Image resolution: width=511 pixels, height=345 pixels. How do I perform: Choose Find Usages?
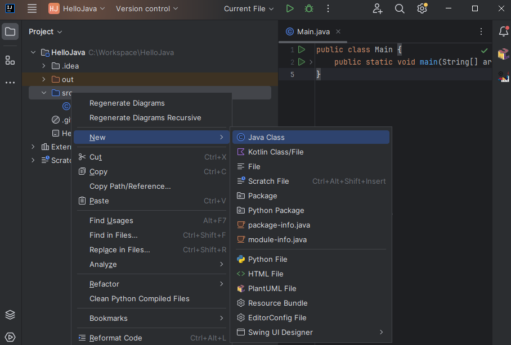151,221
